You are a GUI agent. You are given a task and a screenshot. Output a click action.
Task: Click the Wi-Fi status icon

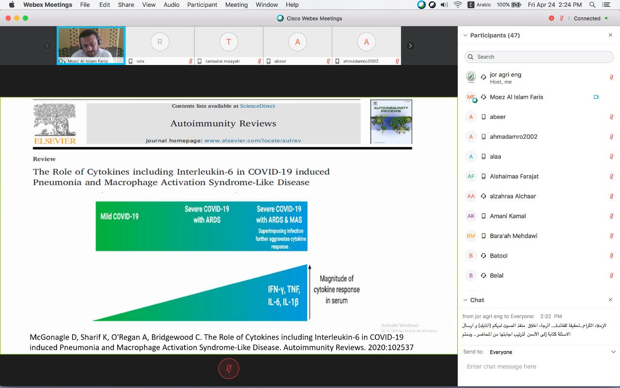tap(458, 5)
